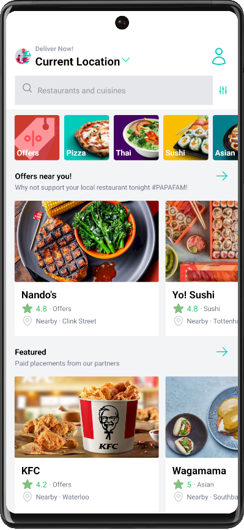
Task: Open the Yo! Sushi restaurant title
Action: pyautogui.click(x=193, y=295)
